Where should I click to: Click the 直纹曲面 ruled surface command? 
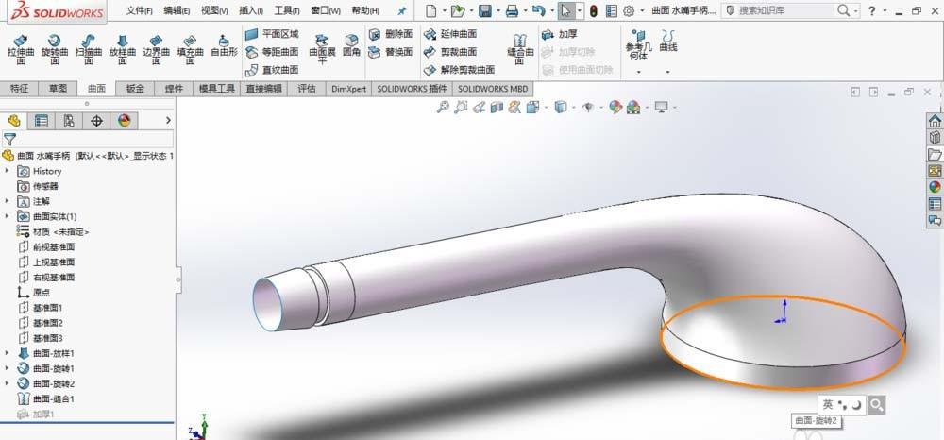(x=272, y=70)
